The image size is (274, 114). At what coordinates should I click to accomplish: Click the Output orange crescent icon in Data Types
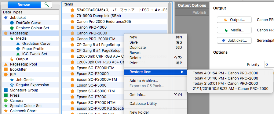coord(12,59)
